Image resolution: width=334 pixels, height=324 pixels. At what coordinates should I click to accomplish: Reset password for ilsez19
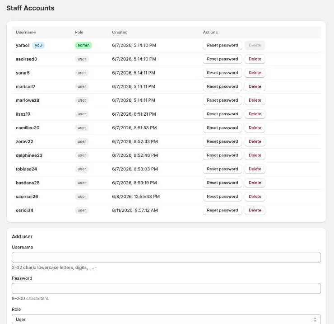[223, 114]
